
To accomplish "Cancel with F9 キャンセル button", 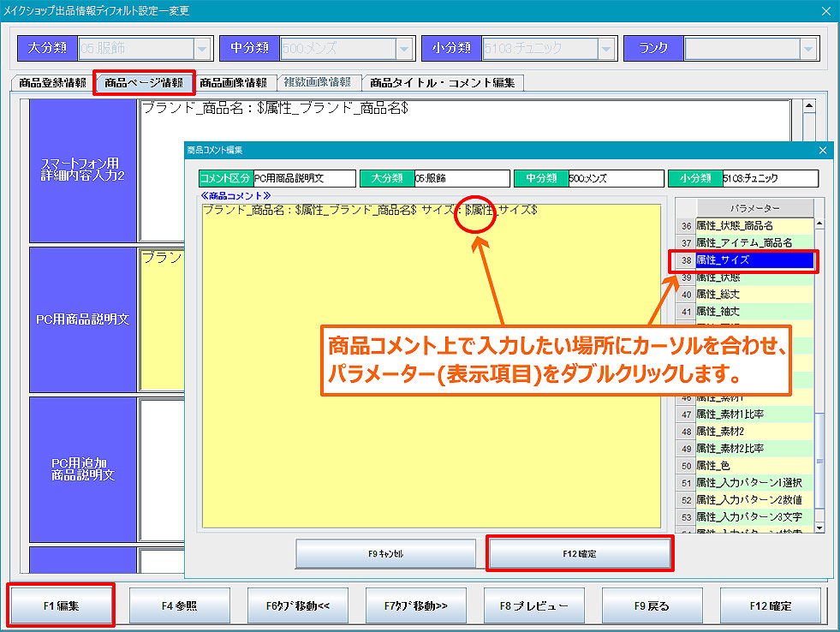I will point(386,553).
